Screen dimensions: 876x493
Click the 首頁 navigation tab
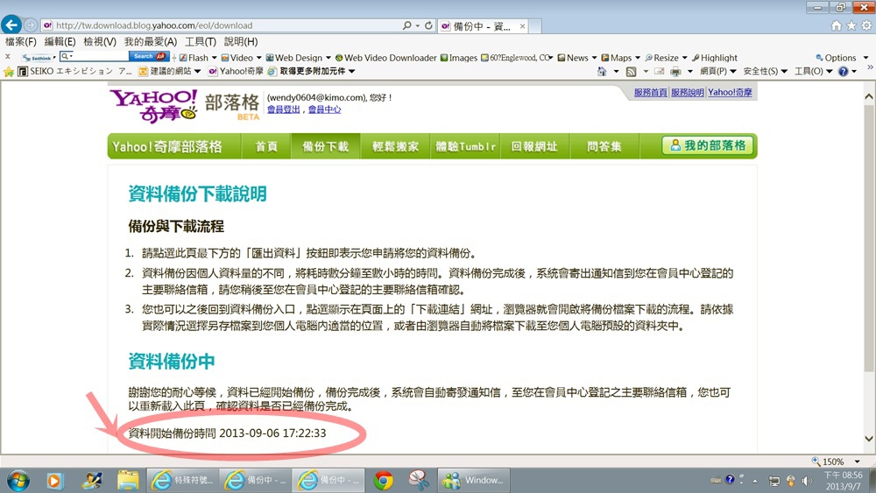point(266,146)
